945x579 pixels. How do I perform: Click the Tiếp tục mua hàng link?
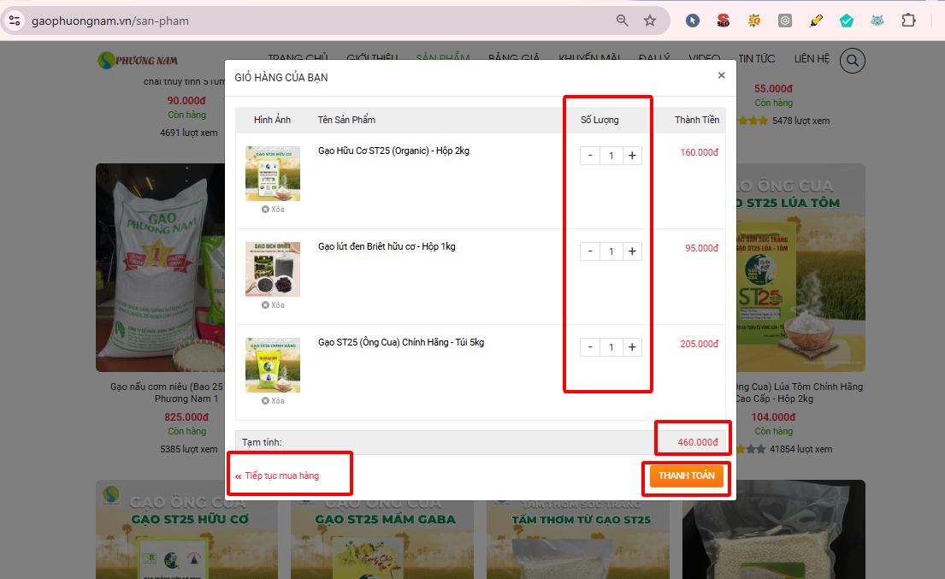click(281, 476)
